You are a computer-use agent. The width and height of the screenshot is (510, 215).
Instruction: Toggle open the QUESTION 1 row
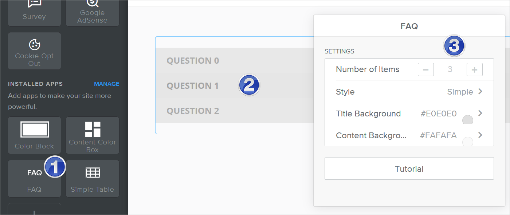click(193, 86)
